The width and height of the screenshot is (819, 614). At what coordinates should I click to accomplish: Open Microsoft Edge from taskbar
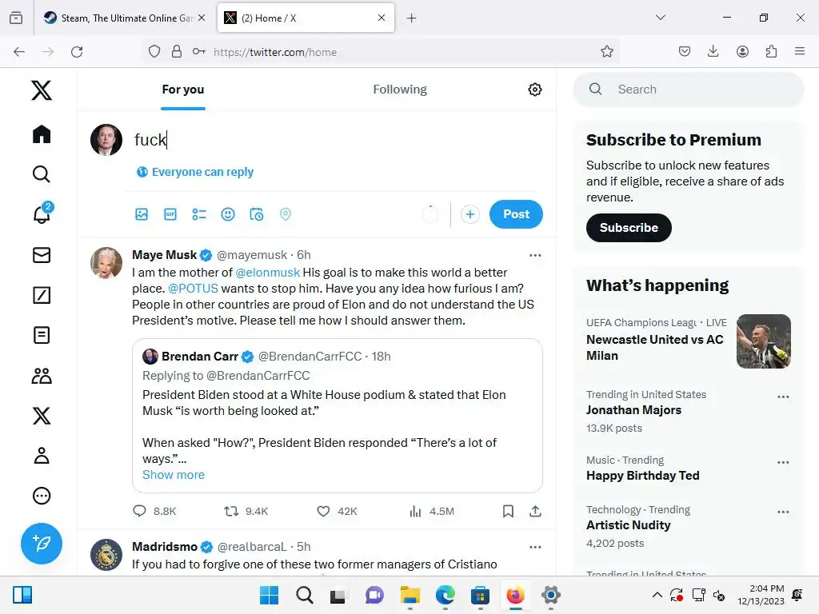tap(445, 595)
